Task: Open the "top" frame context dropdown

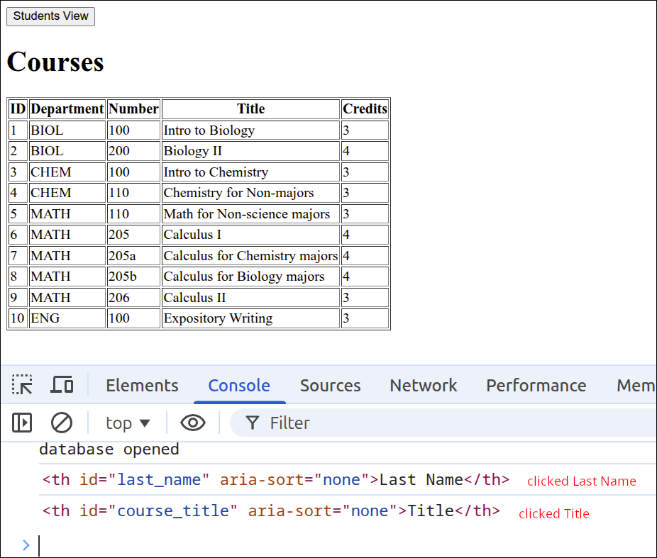Action: pos(127,423)
